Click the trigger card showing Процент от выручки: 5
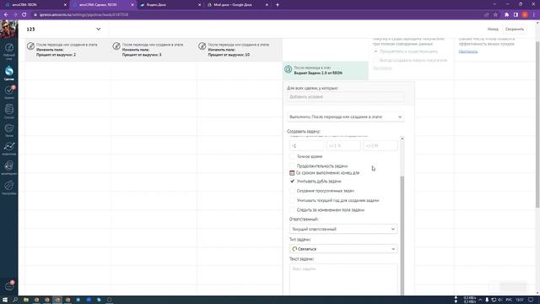The height and width of the screenshot is (304, 540). [x=154, y=50]
